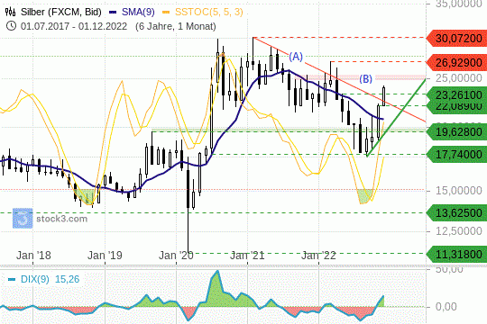The width and height of the screenshot is (487, 324).
Task: Select the SMA(9) indicator label
Action: (x=138, y=12)
